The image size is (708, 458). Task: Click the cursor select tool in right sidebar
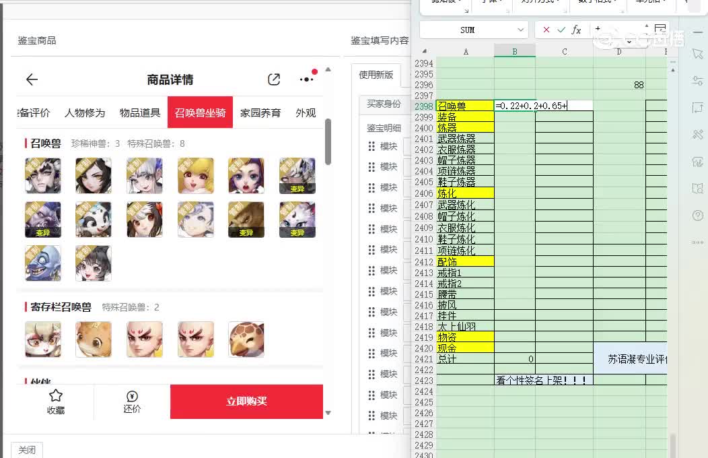tap(698, 53)
